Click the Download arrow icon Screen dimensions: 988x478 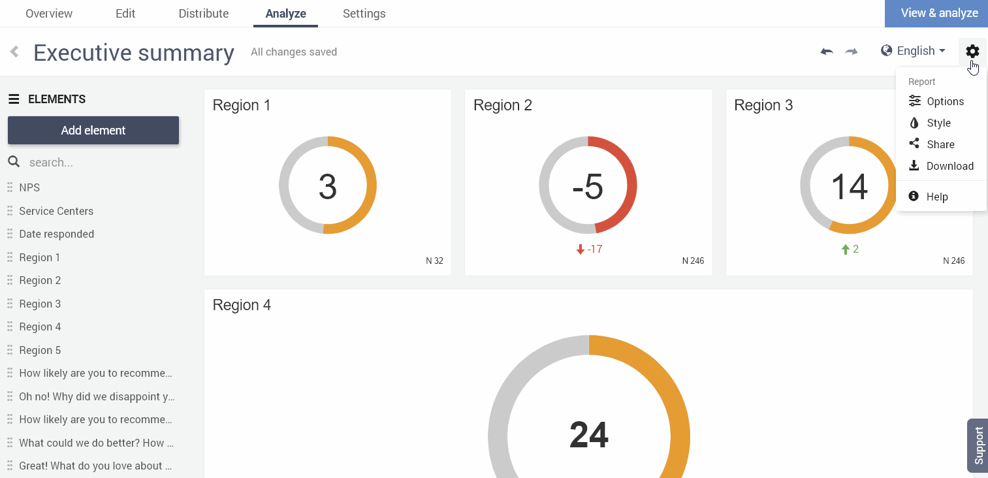coord(914,165)
